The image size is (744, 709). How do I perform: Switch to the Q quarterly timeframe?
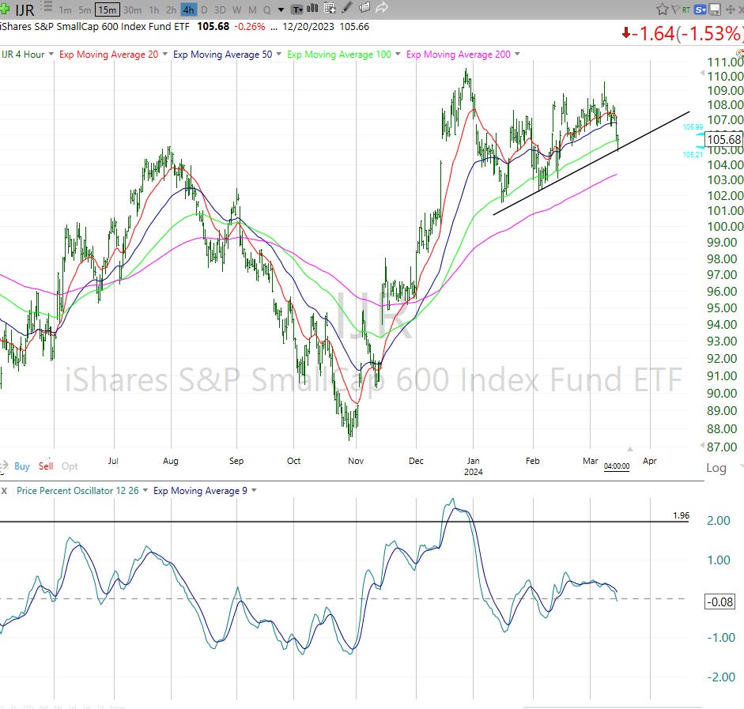coord(267,10)
